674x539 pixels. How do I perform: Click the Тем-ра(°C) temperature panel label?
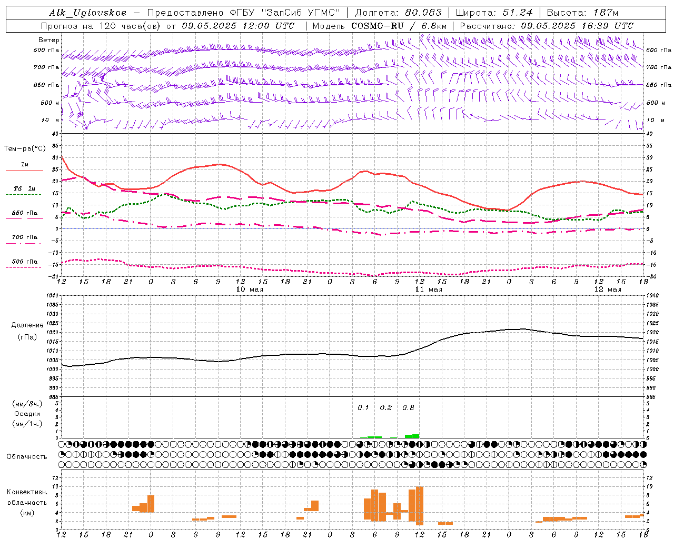tap(25, 149)
